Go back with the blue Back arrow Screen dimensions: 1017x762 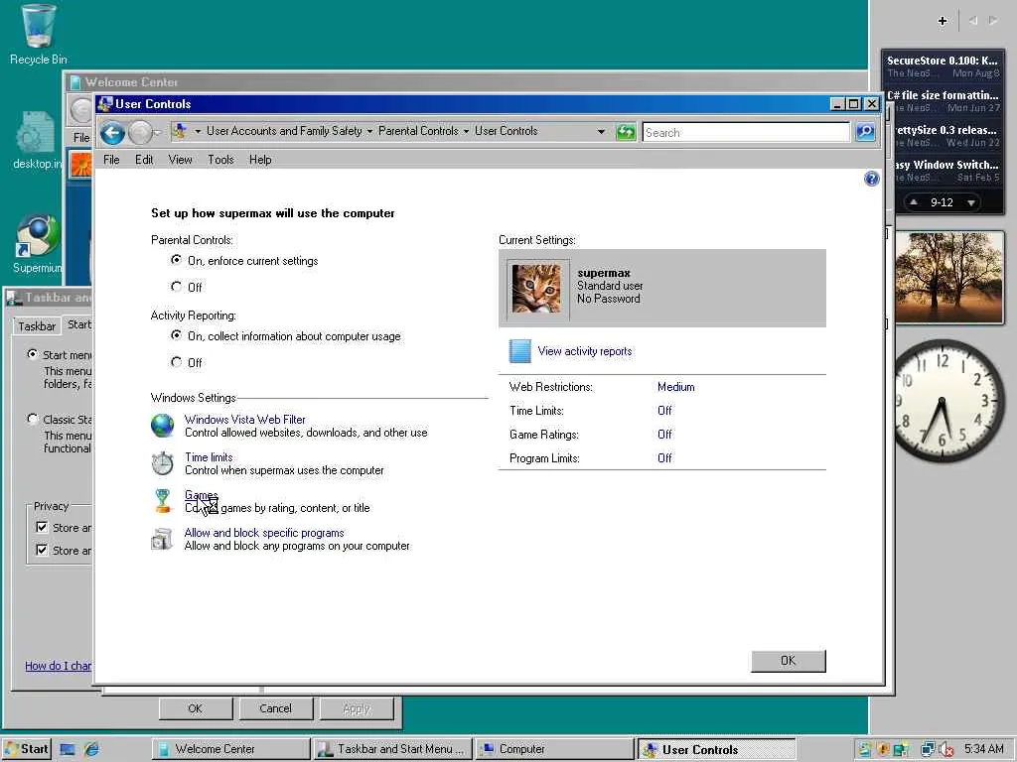tap(113, 133)
